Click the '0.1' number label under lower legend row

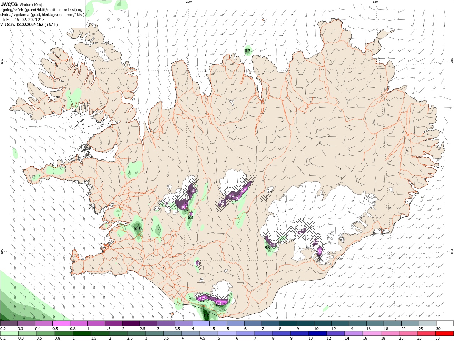point(3,339)
